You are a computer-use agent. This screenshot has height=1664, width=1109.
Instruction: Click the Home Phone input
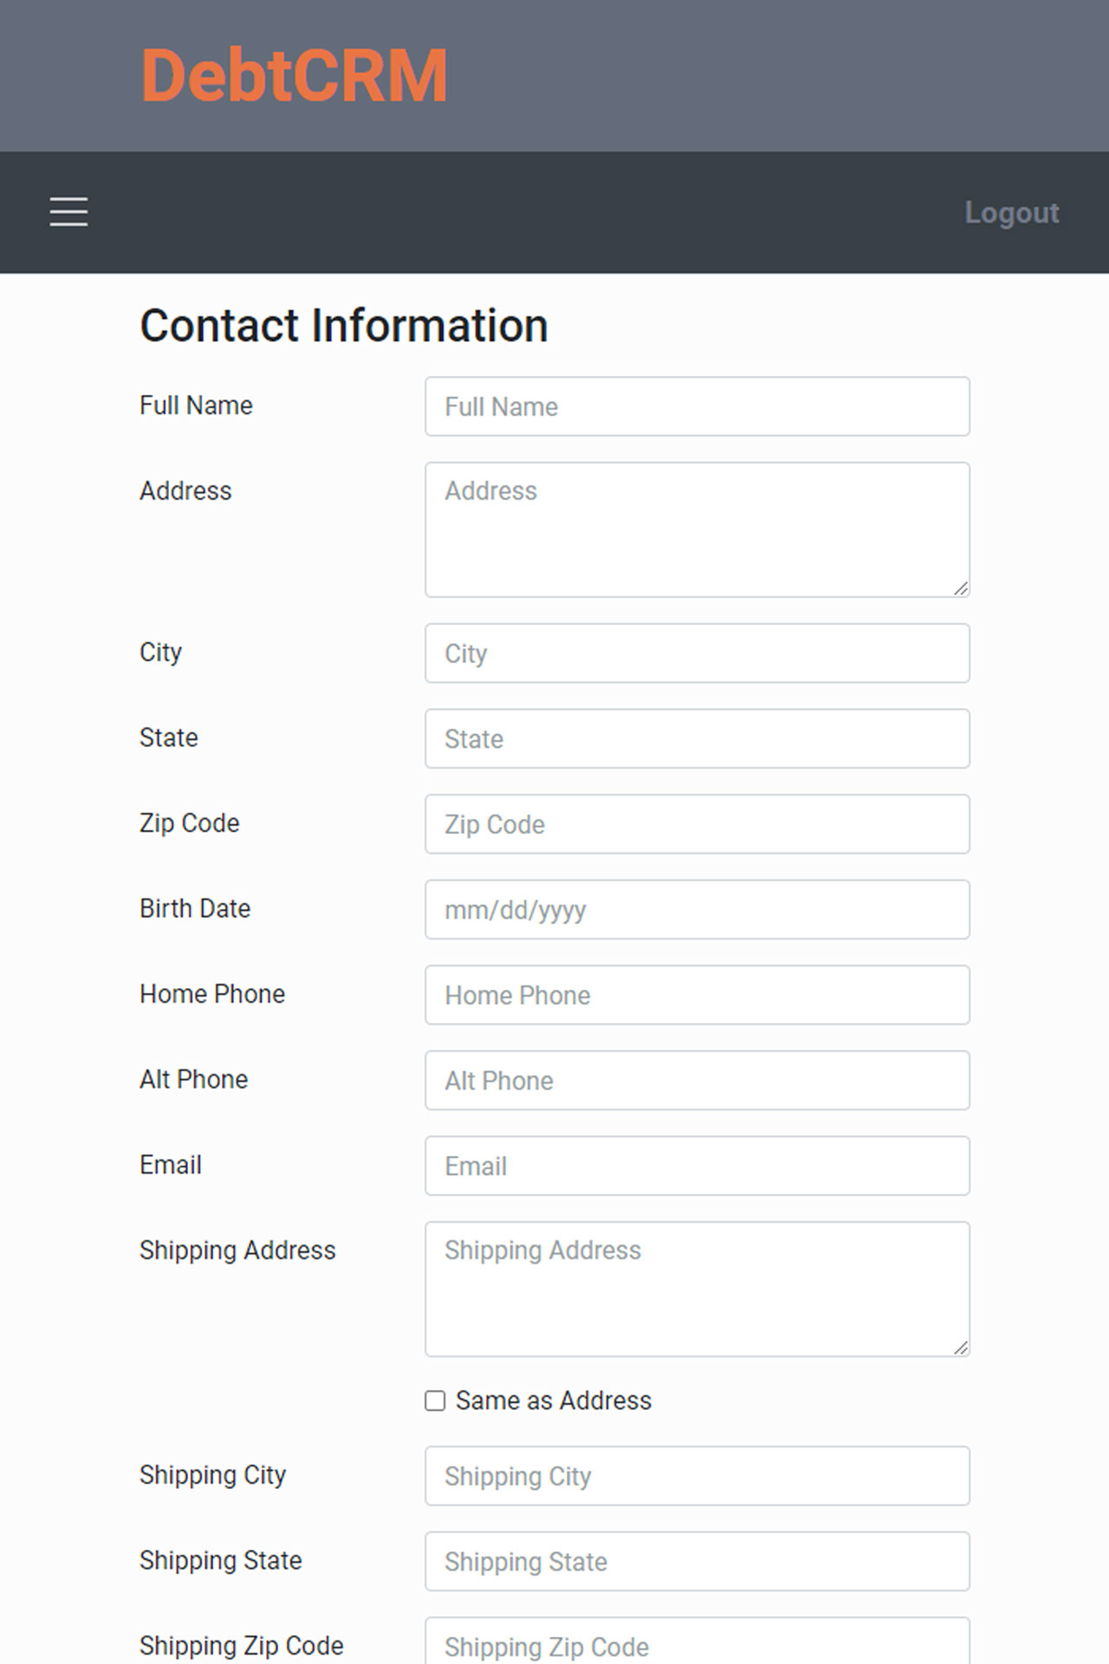pos(697,995)
